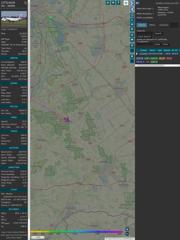Select the magenta aircraft icon on map
Screen dimensions: 180x240
pyautogui.click(x=67, y=120)
